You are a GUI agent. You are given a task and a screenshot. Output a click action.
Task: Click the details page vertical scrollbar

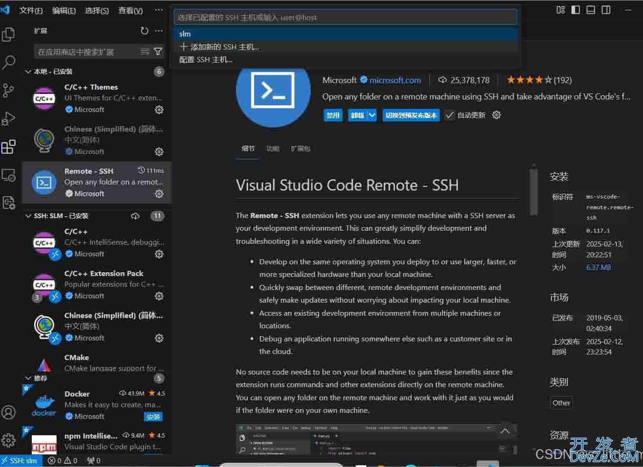pos(534,192)
